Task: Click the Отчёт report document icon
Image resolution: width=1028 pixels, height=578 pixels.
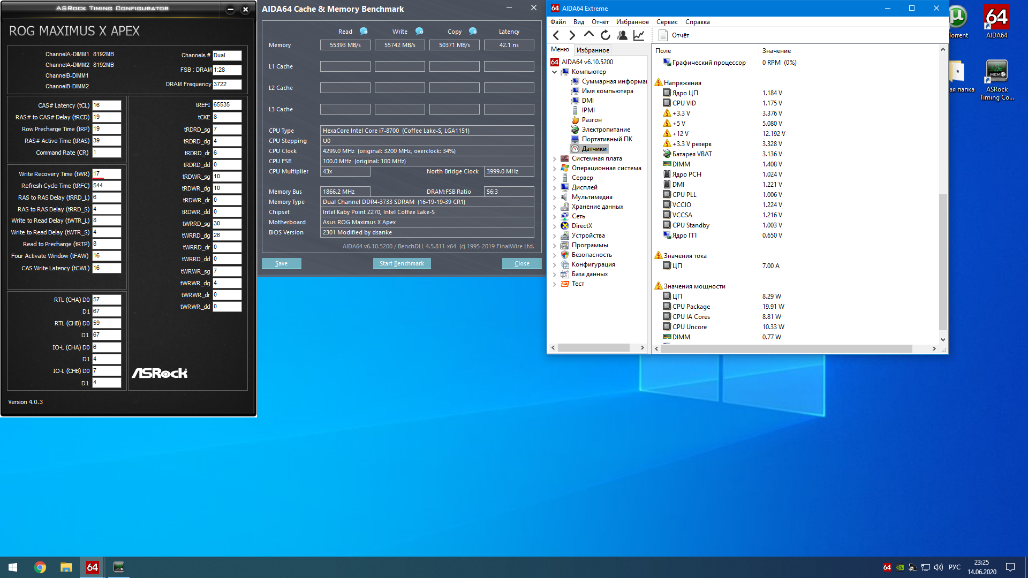Action: tap(663, 35)
